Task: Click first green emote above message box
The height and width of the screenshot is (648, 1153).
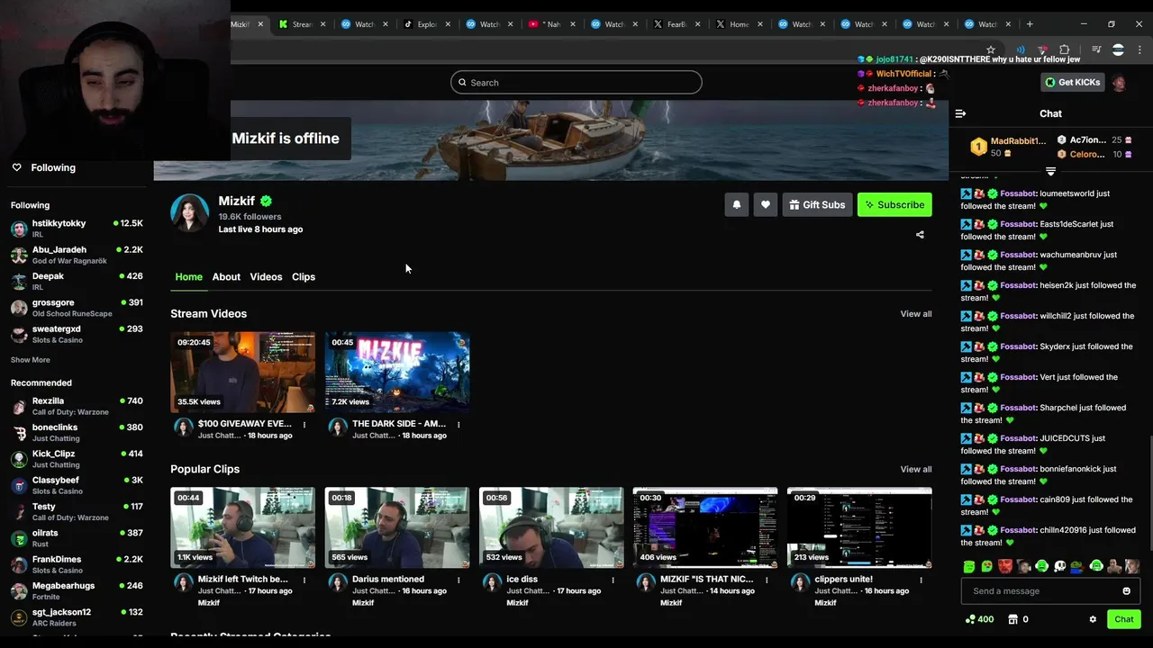Action: (969, 566)
